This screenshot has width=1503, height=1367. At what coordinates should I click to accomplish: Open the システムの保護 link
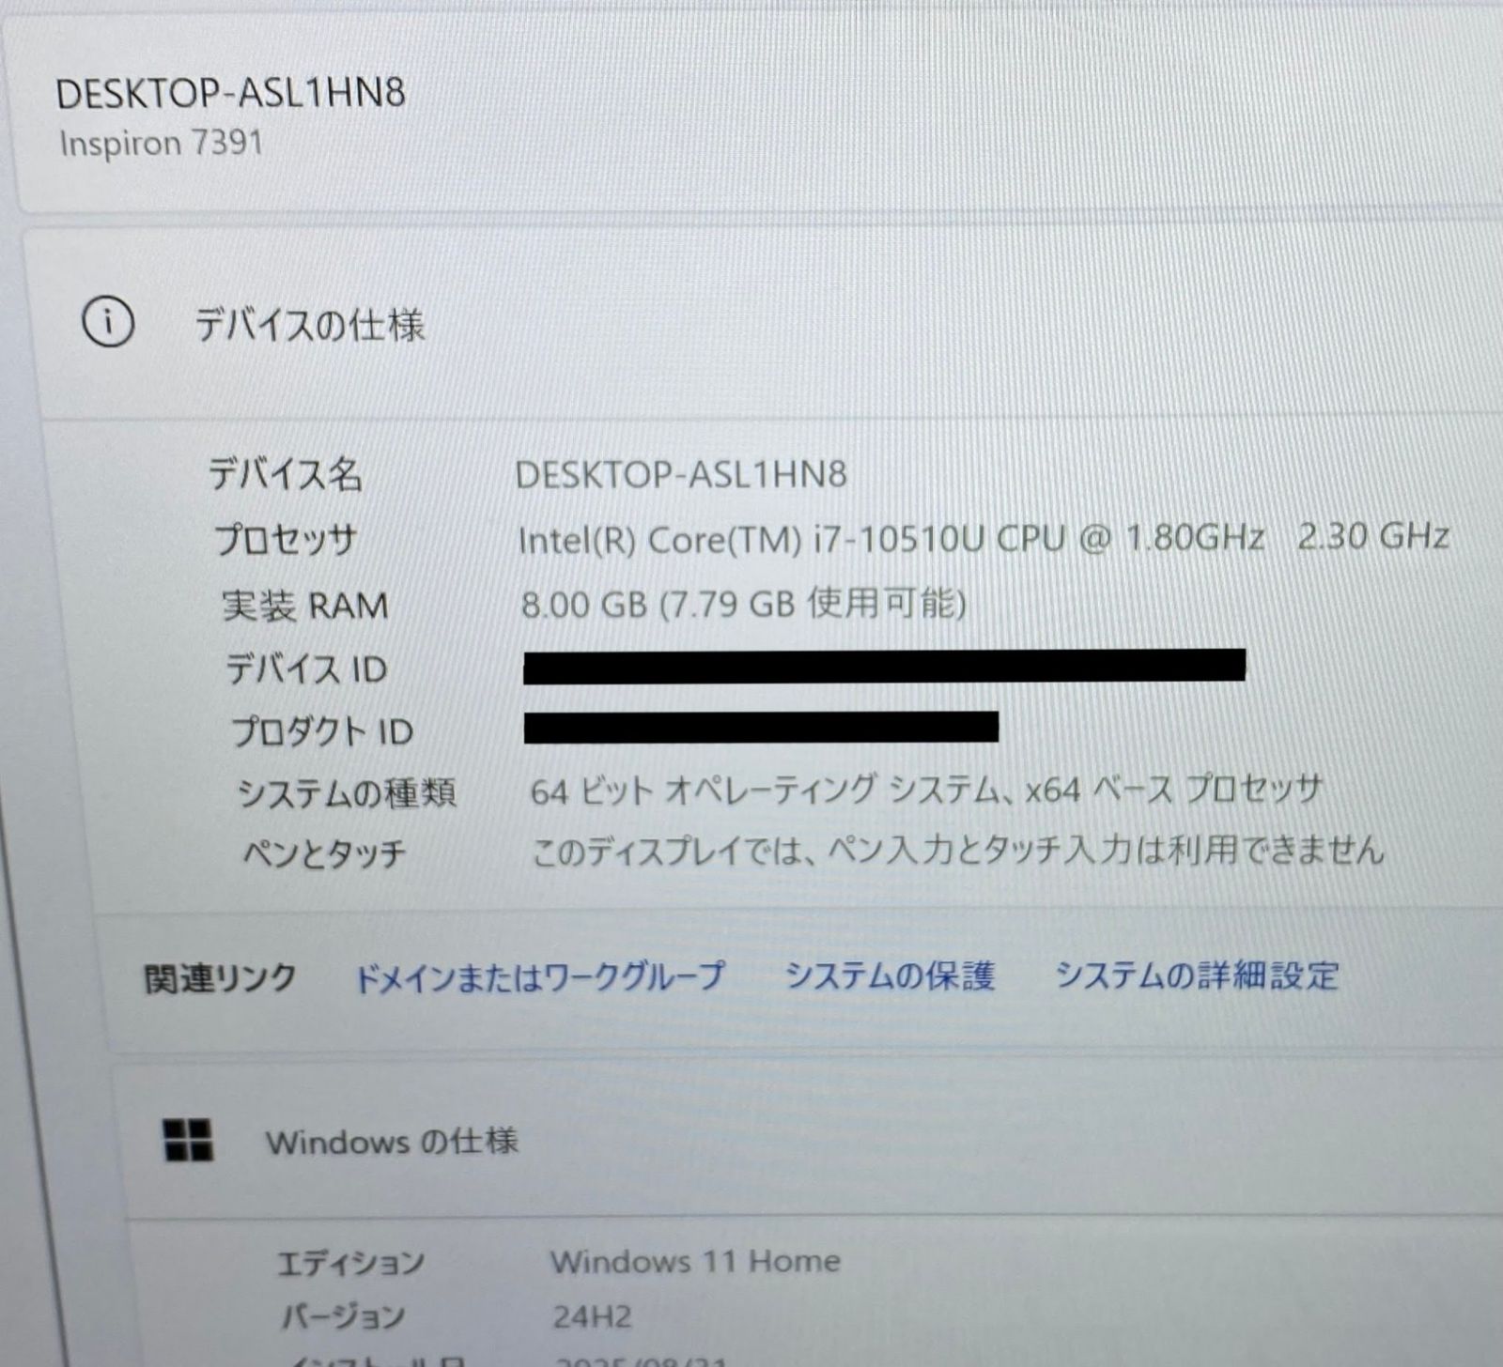point(889,975)
